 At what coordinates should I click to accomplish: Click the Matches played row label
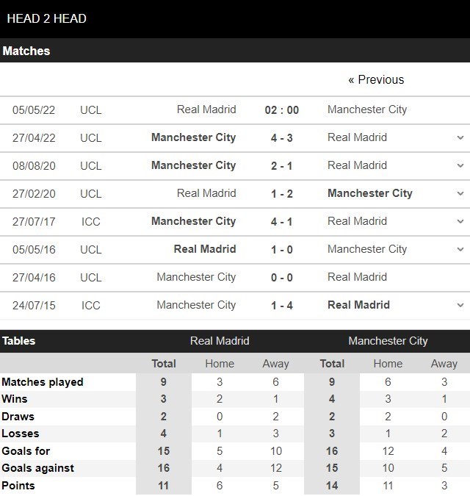pyautogui.click(x=43, y=382)
